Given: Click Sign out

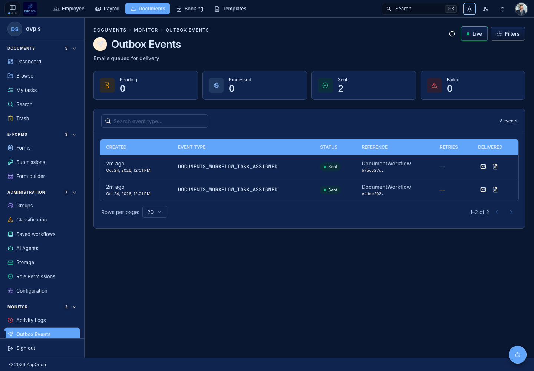Looking at the screenshot, I should (x=22, y=348).
